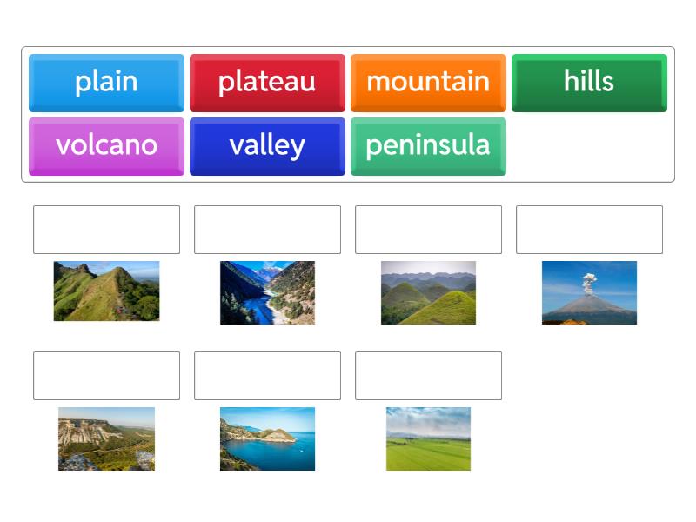The width and height of the screenshot is (696, 522).
Task: Select the 'valley' word tile
Action: point(267,146)
